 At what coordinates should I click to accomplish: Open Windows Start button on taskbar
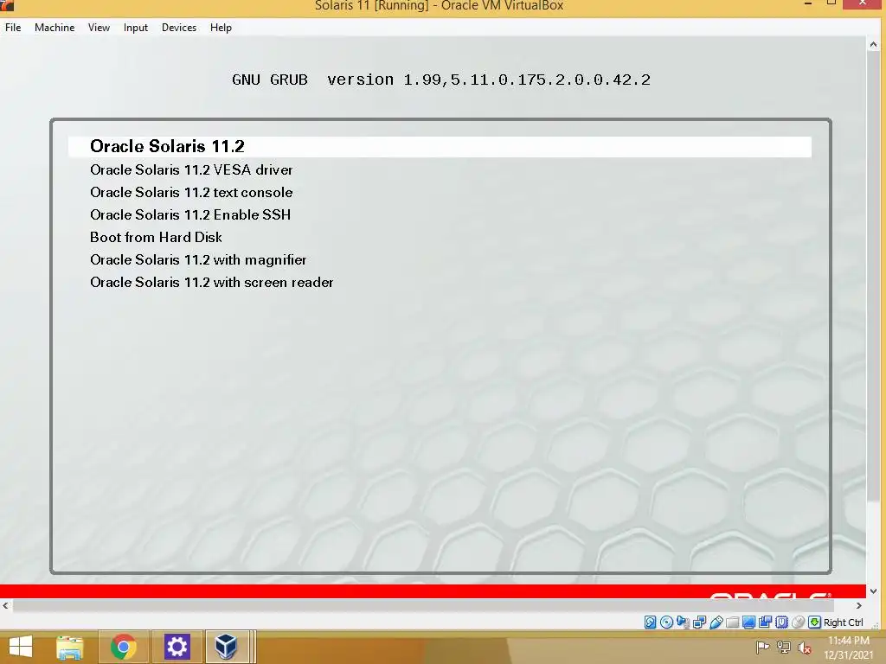tap(21, 647)
